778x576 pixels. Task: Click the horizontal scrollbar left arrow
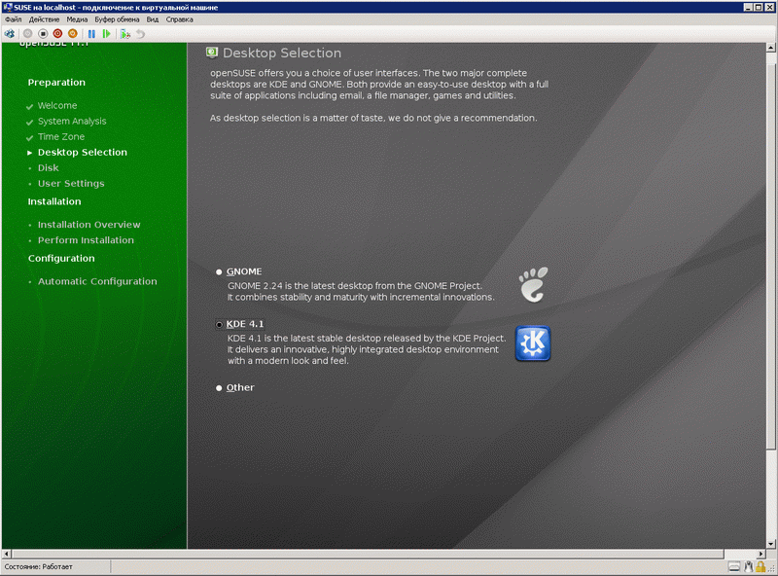tap(7, 554)
